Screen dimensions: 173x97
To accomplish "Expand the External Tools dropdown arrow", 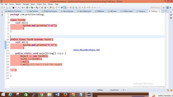I will point(39,8).
